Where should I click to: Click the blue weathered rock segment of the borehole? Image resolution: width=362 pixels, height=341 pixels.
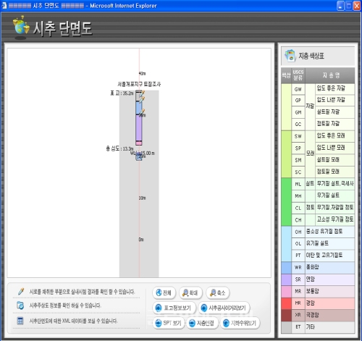click(x=138, y=108)
